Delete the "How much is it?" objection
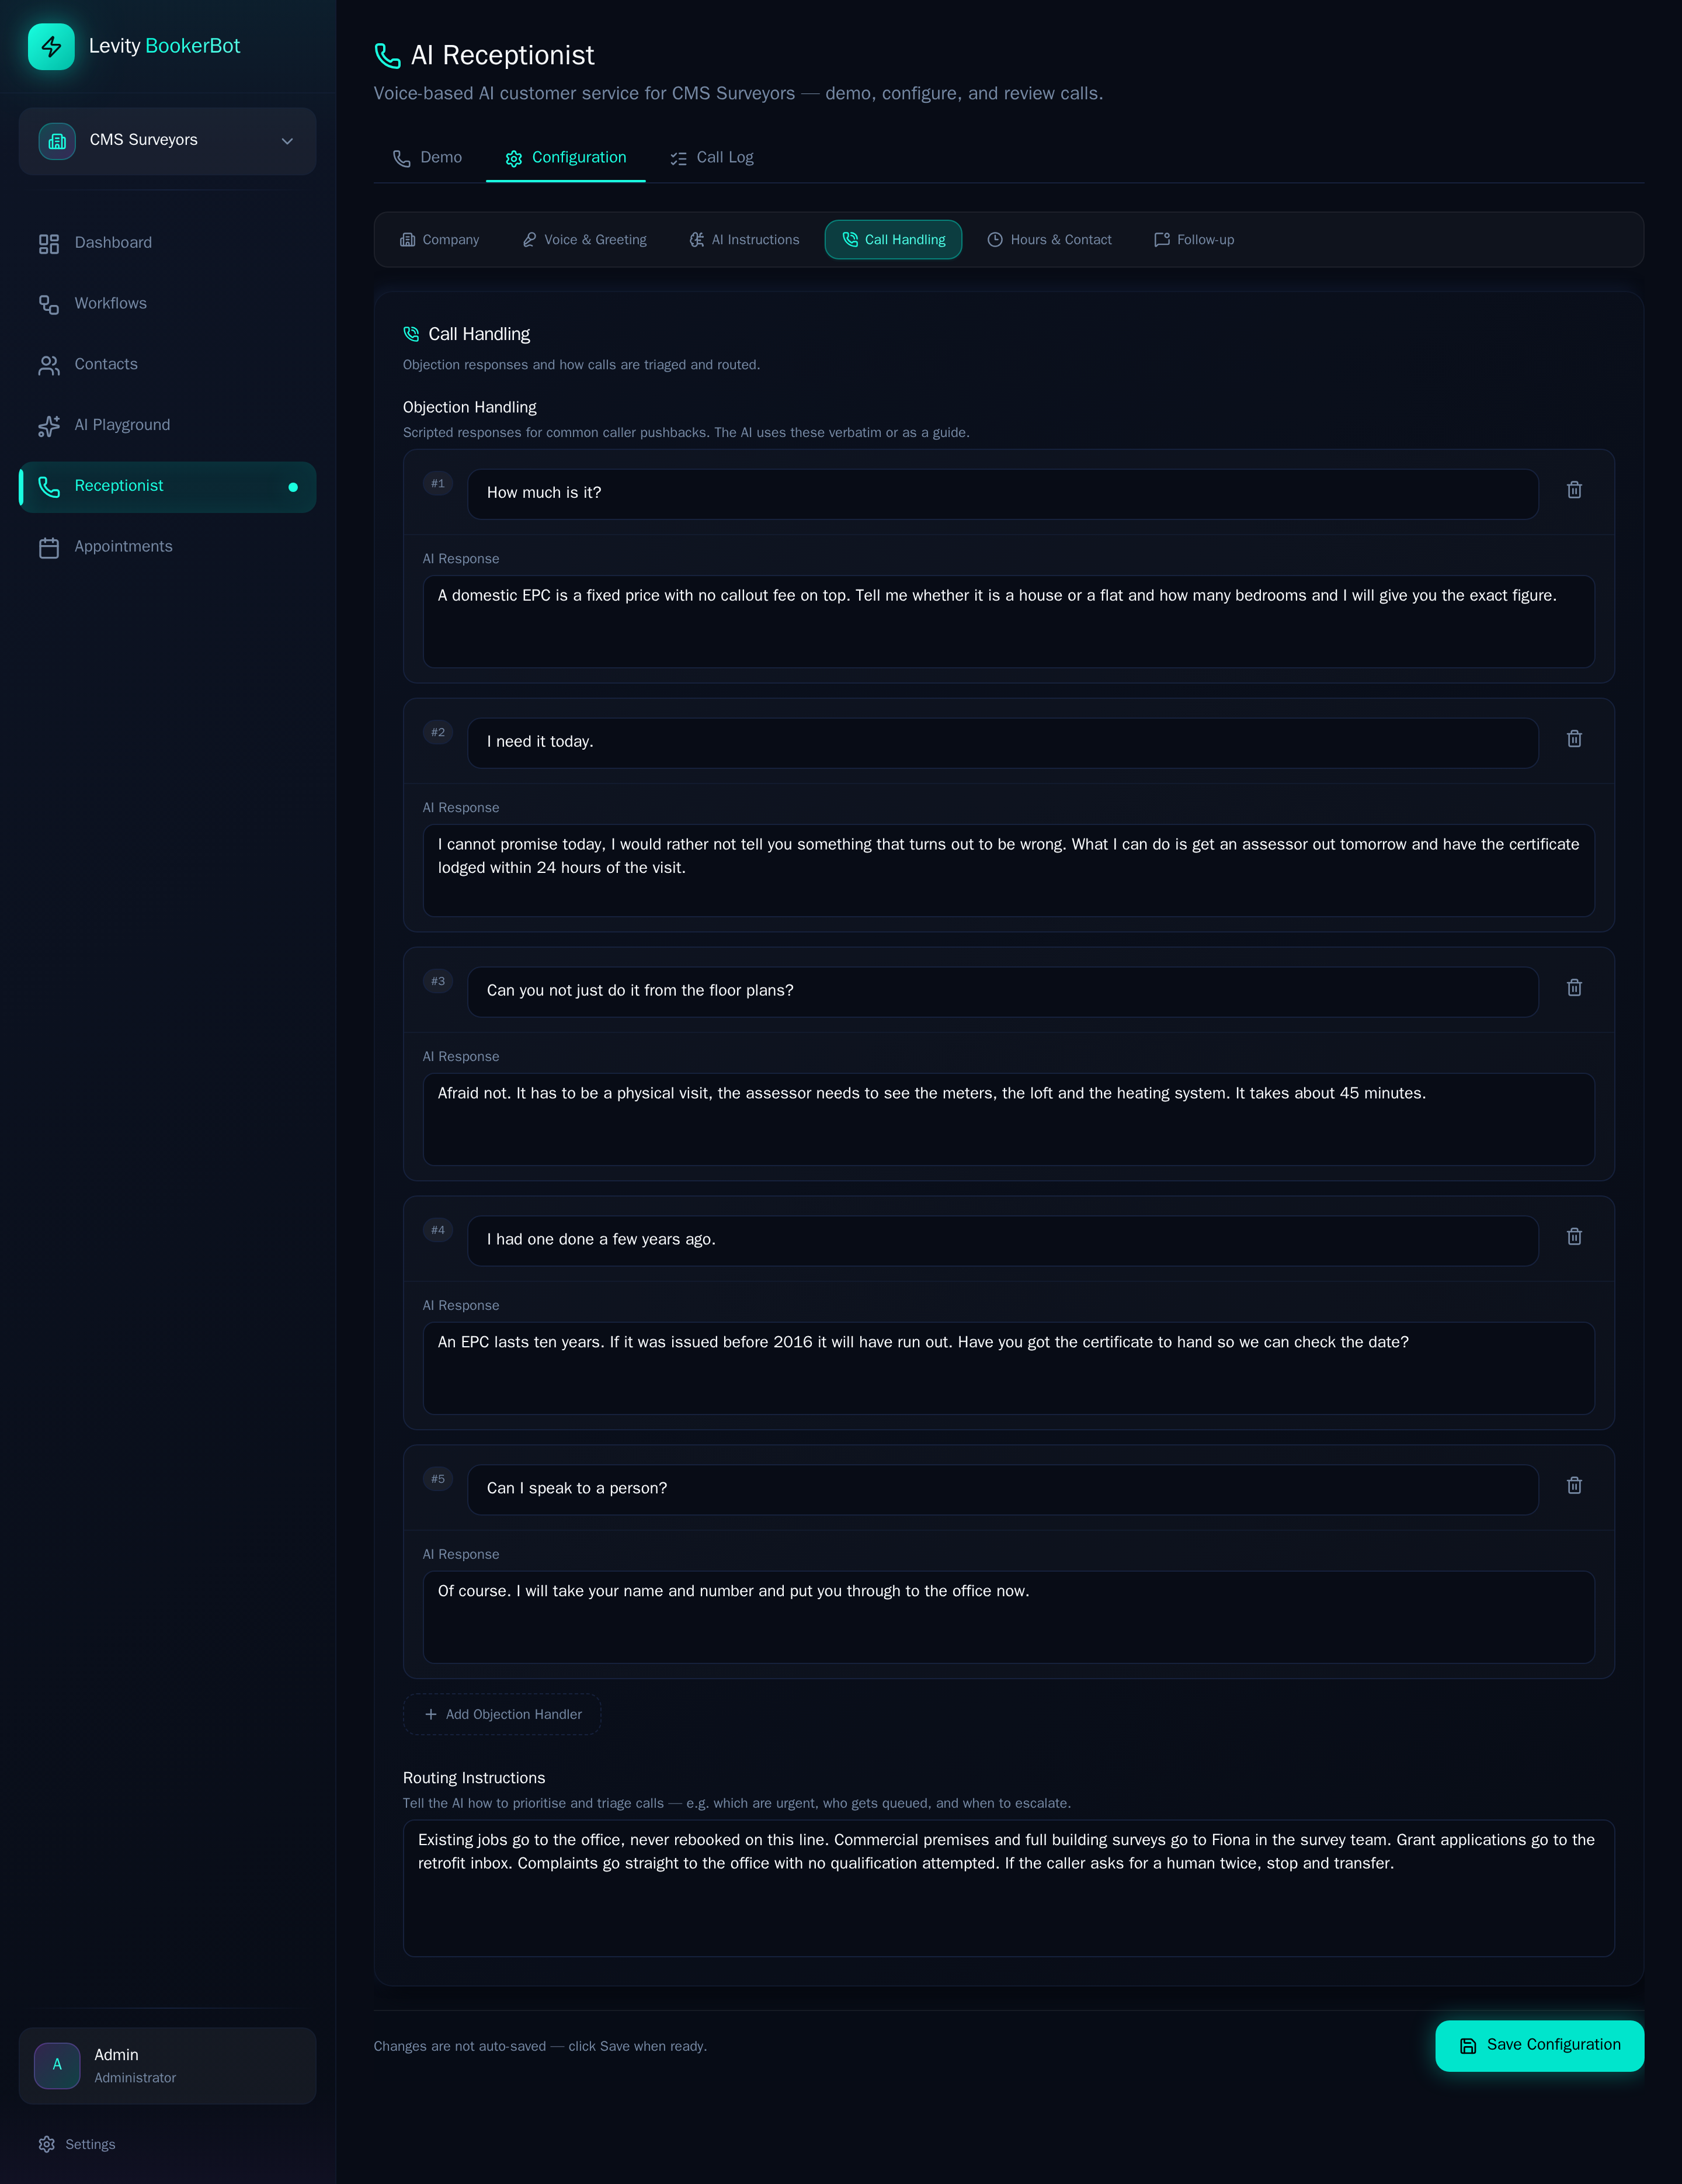This screenshot has width=1682, height=2184. click(x=1574, y=490)
